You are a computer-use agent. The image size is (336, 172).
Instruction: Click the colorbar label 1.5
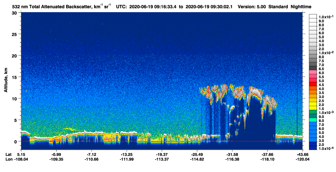point(321,109)
